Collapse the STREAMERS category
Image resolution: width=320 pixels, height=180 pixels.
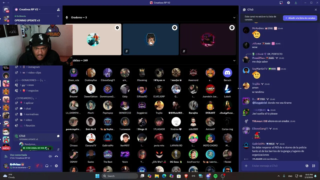click(x=26, y=98)
